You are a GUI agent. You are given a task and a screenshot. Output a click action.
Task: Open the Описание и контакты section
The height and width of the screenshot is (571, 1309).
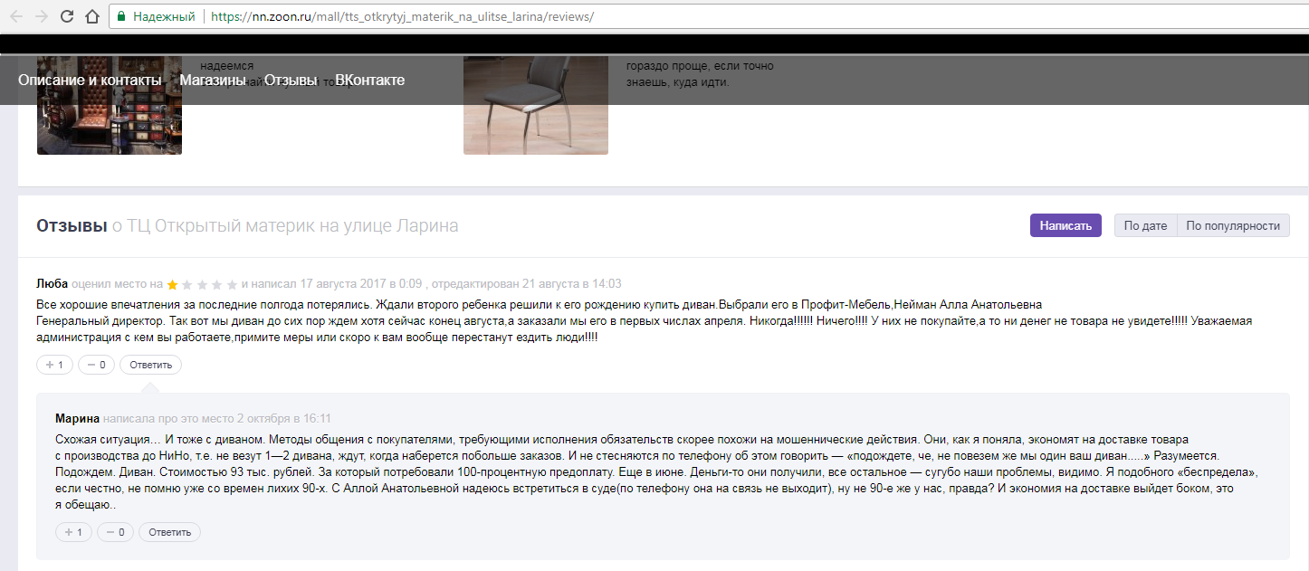90,81
